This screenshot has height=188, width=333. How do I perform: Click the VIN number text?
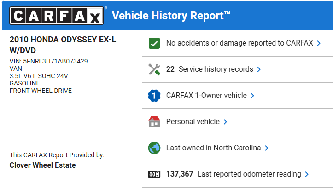[48, 61]
